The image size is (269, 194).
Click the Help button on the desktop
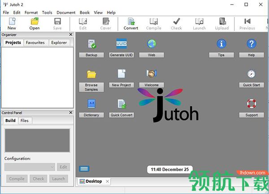tap(252, 55)
